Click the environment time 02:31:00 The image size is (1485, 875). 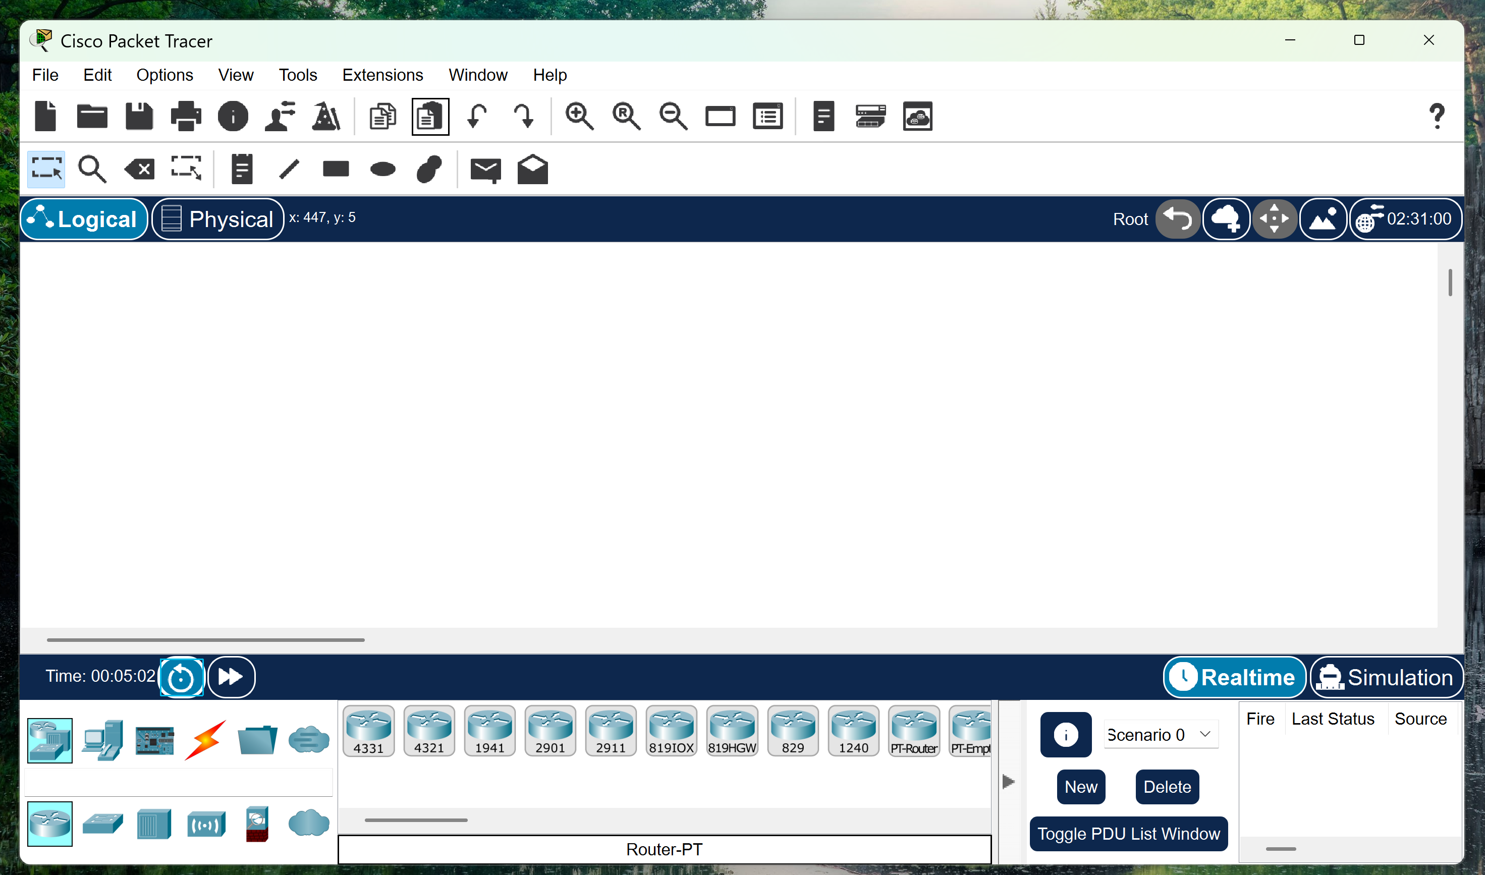(1405, 219)
